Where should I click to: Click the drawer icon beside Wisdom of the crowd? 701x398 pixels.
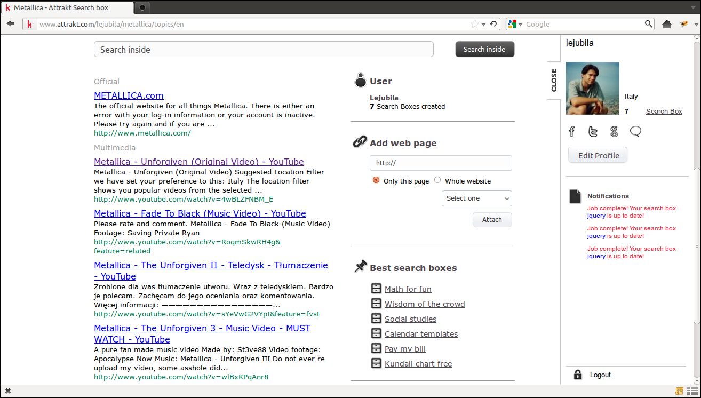coord(376,304)
